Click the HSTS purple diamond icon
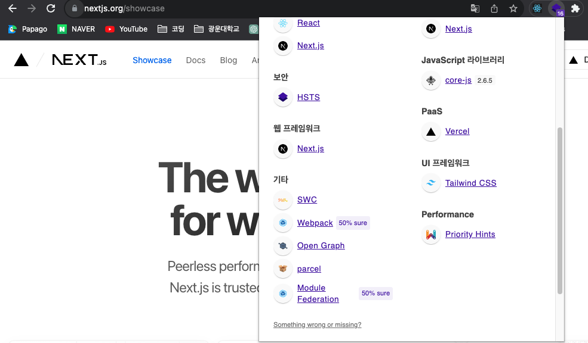The width and height of the screenshot is (588, 343). pos(283,97)
